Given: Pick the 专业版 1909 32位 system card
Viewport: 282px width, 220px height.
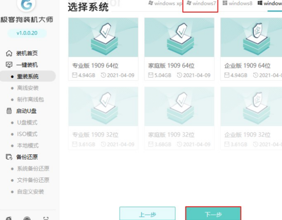Looking at the screenshot, I should click(x=103, y=118).
